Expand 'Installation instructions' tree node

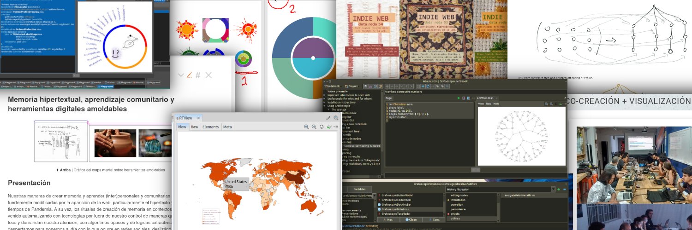[324, 102]
